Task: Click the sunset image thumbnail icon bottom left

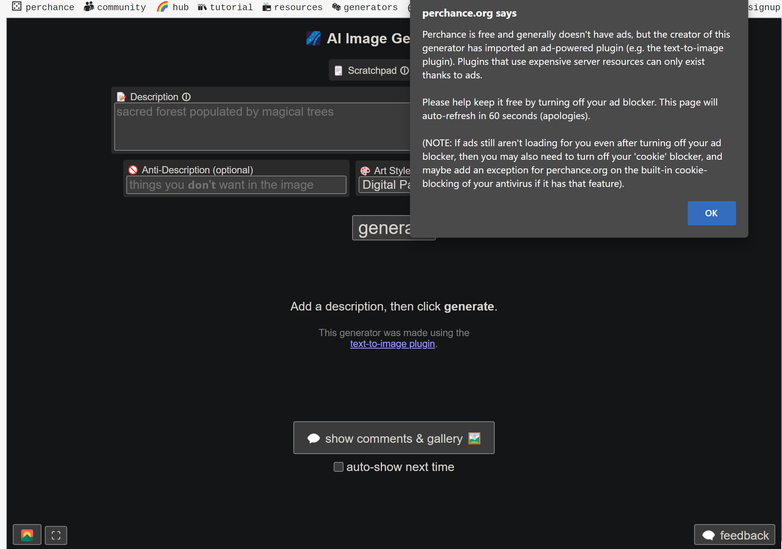Action: pyautogui.click(x=26, y=535)
